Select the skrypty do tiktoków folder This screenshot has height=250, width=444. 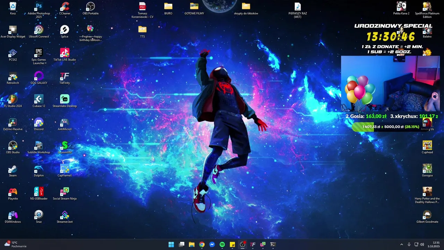[x=246, y=9]
